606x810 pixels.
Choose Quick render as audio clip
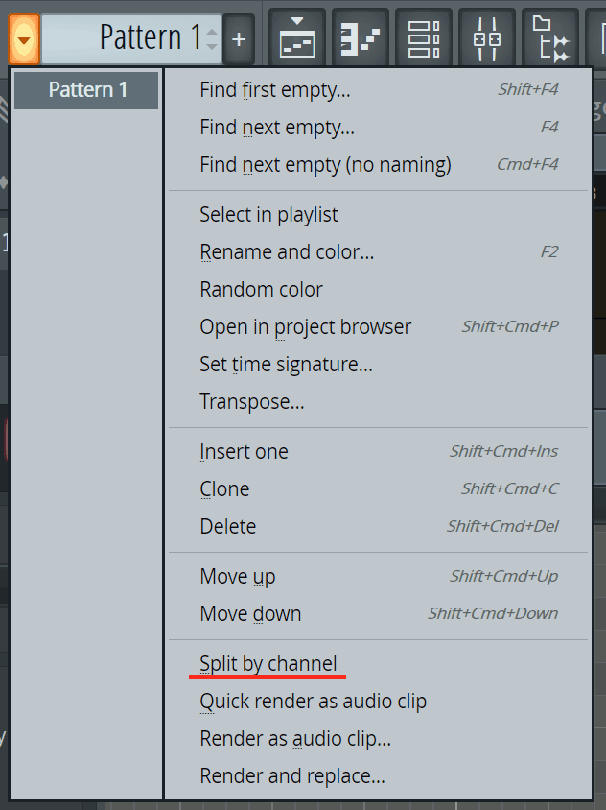click(313, 702)
